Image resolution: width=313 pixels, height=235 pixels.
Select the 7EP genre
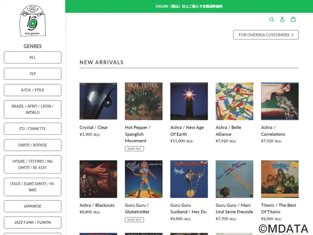point(32,74)
